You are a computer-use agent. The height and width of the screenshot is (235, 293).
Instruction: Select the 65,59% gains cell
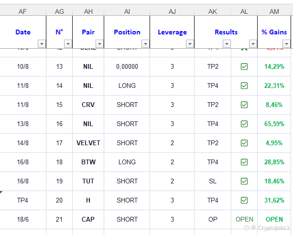point(274,124)
